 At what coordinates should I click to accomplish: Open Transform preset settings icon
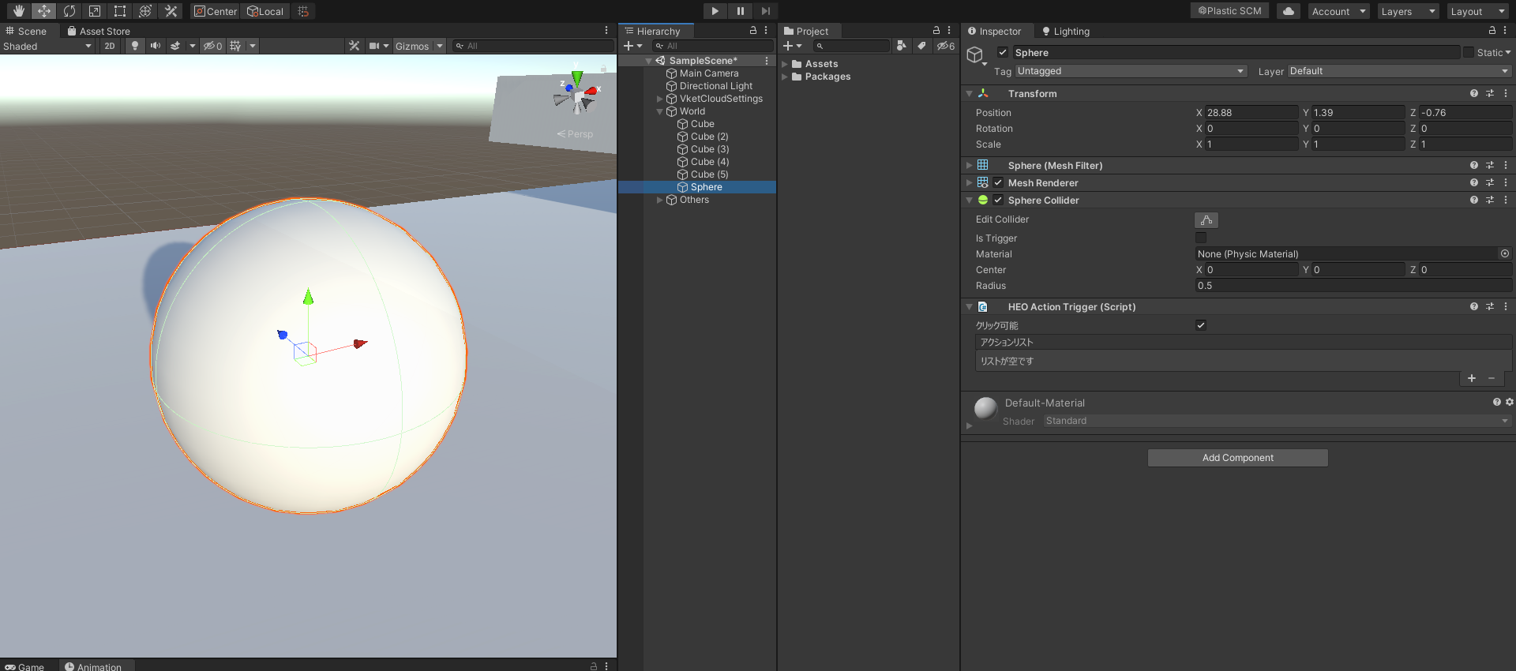[x=1490, y=93]
